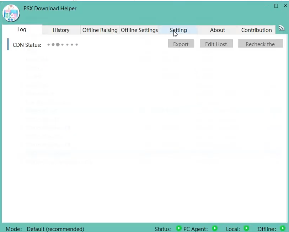Screen dimensions: 289x232
Task: Click the PSX Download Helper logo icon
Action: [x=11, y=13]
